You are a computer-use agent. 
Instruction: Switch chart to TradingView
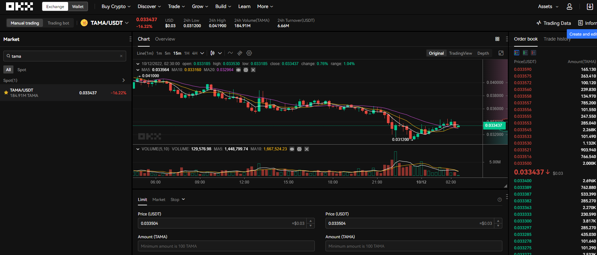(460, 53)
